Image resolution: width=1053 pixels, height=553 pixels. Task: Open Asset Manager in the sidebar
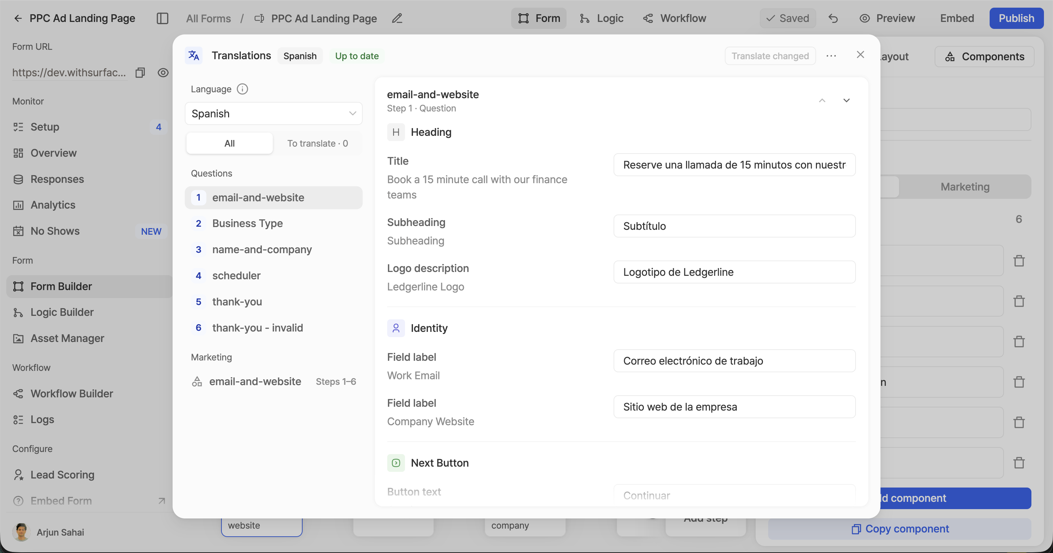coord(89,338)
